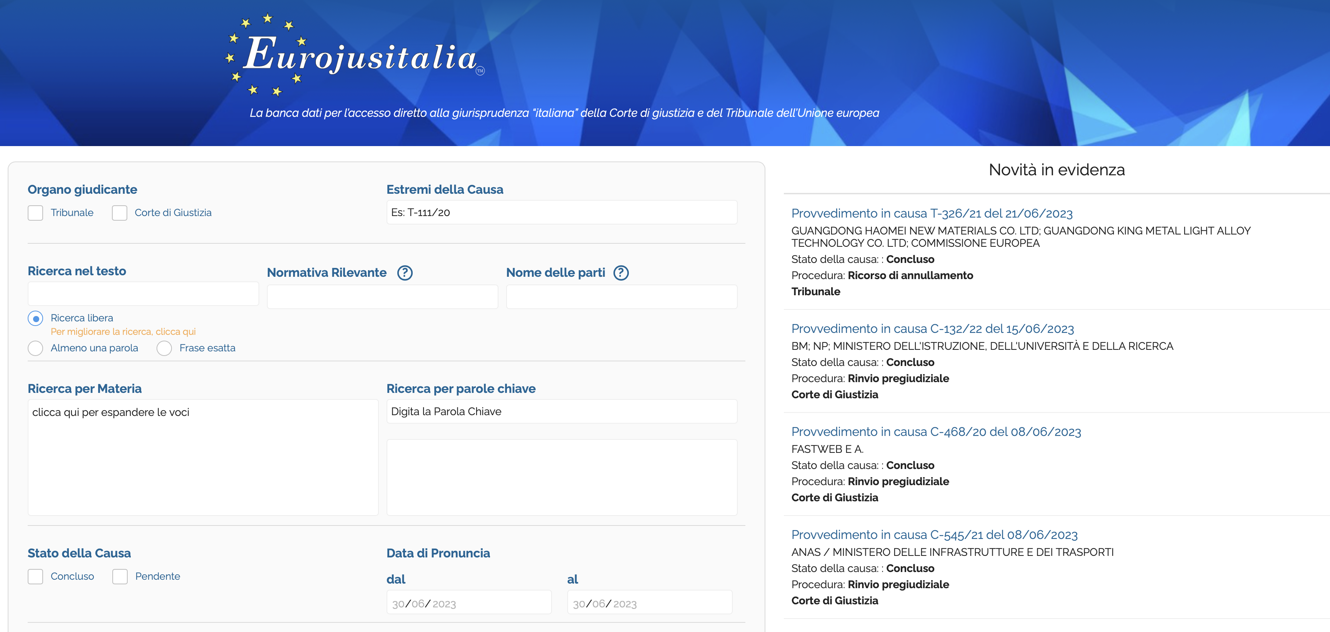The width and height of the screenshot is (1330, 632).
Task: Click the Stato della Causa heading
Action: (79, 553)
